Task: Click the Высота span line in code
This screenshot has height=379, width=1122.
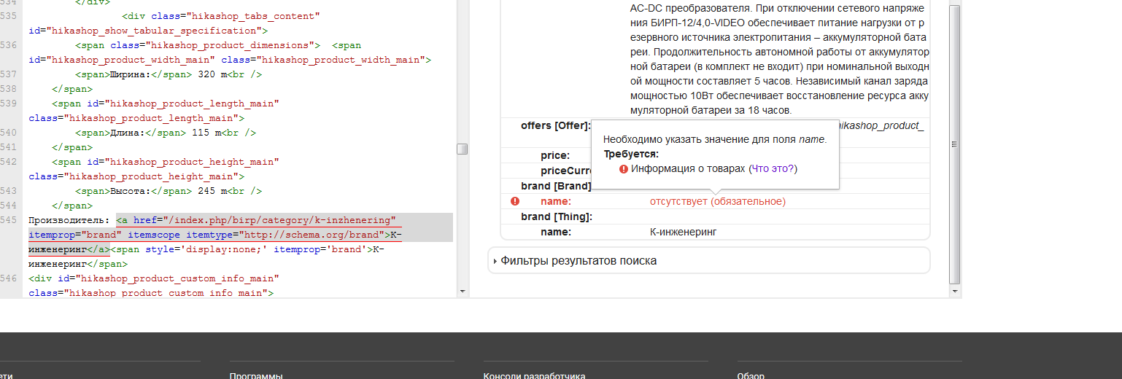Action: pos(168,191)
